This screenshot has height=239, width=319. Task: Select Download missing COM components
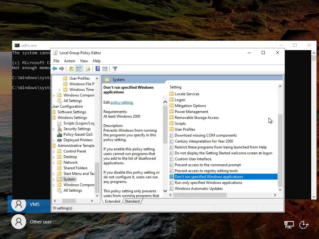(x=206, y=135)
